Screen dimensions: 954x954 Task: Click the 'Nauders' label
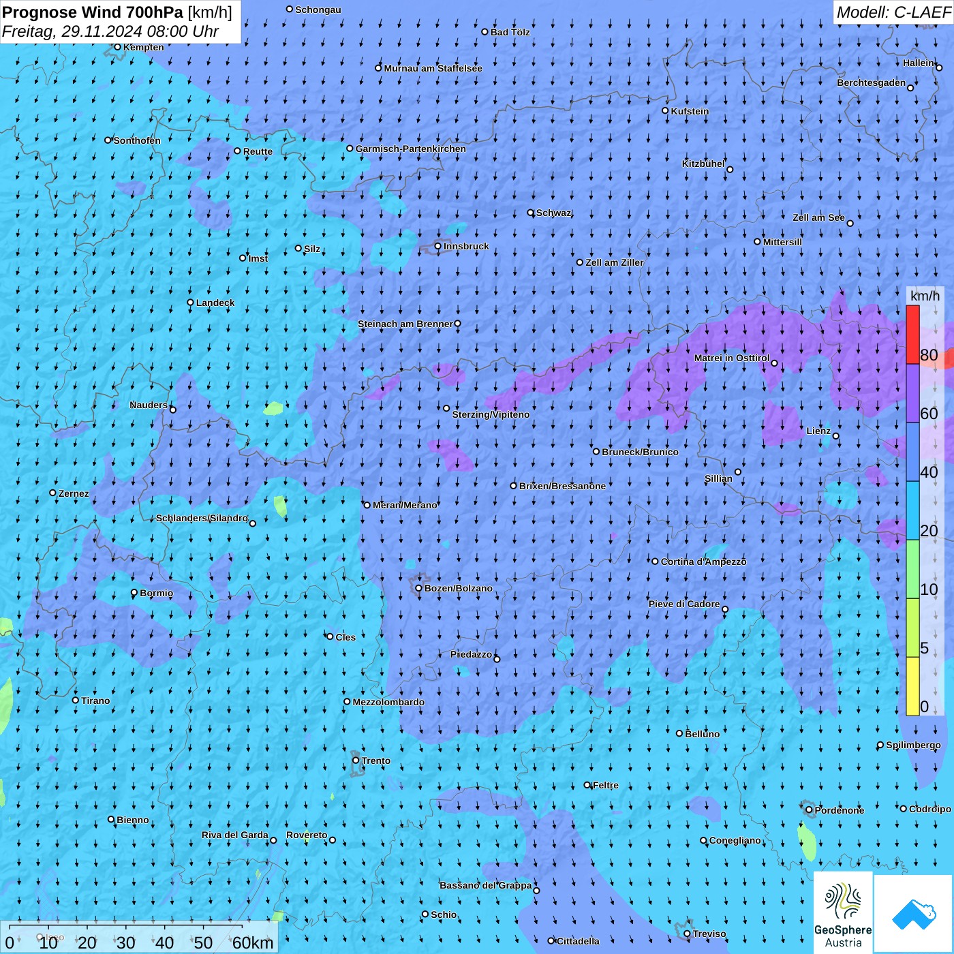tap(149, 405)
